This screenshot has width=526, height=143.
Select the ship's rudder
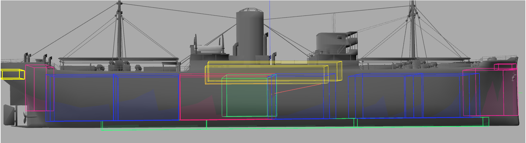tap(10, 115)
